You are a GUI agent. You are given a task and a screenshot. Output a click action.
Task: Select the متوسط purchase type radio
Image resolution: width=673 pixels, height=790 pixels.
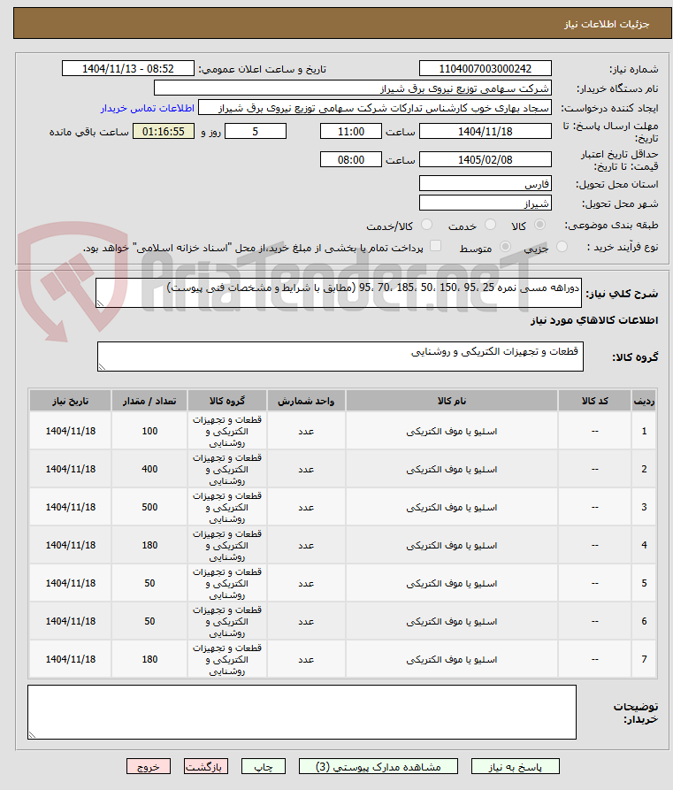[505, 247]
